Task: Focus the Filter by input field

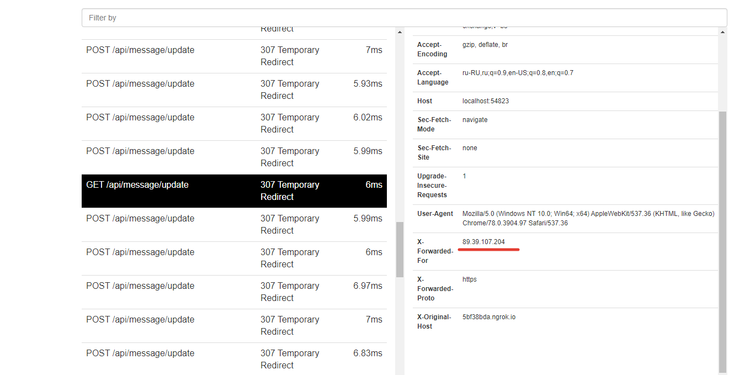Action: 404,18
